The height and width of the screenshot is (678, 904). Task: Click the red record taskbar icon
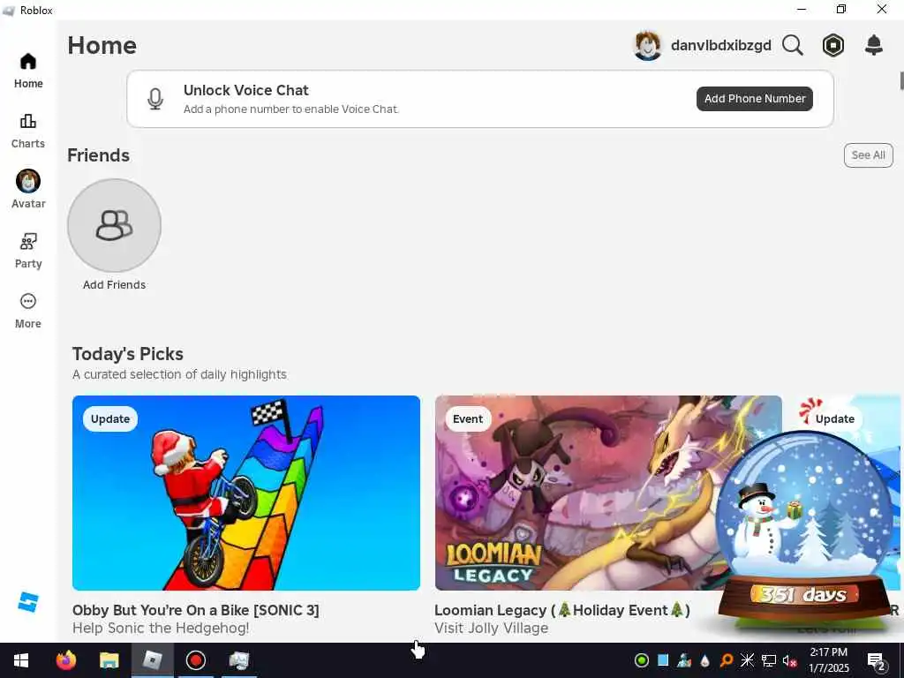(196, 660)
